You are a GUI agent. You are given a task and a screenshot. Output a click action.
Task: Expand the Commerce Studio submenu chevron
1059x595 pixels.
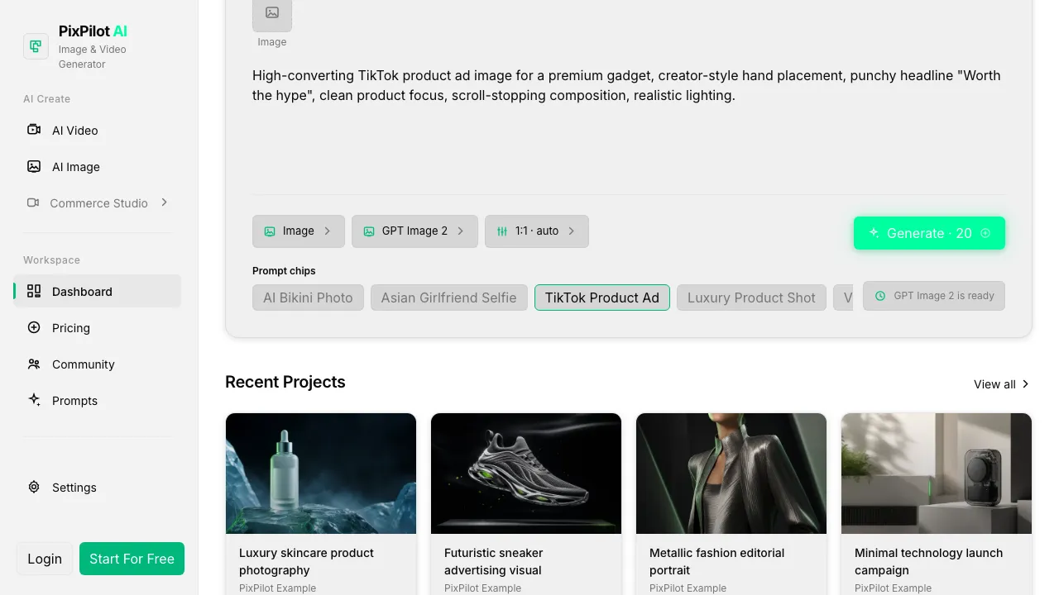click(164, 202)
